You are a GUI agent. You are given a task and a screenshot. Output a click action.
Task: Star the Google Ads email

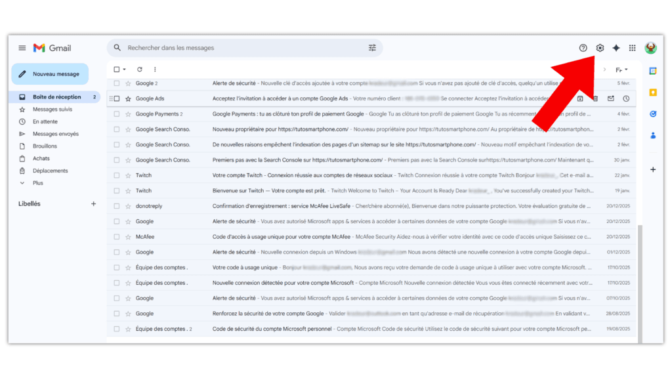(128, 99)
